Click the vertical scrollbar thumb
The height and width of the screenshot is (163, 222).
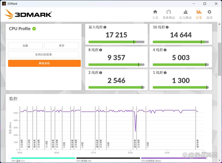pos(220,59)
